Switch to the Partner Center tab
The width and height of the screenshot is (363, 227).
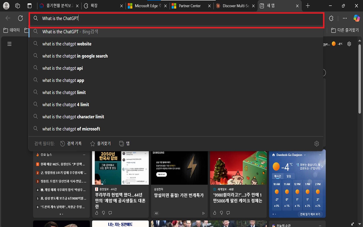191,6
